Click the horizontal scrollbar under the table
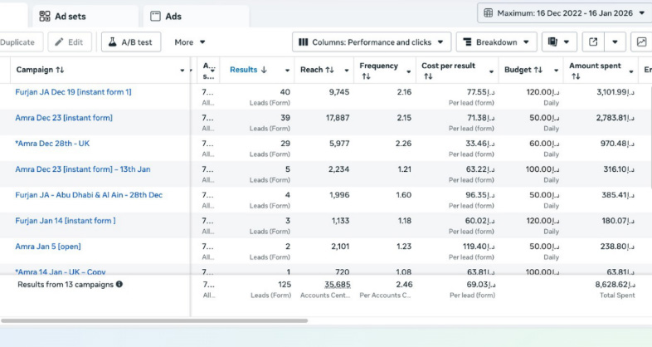The width and height of the screenshot is (652, 347). coord(154,320)
